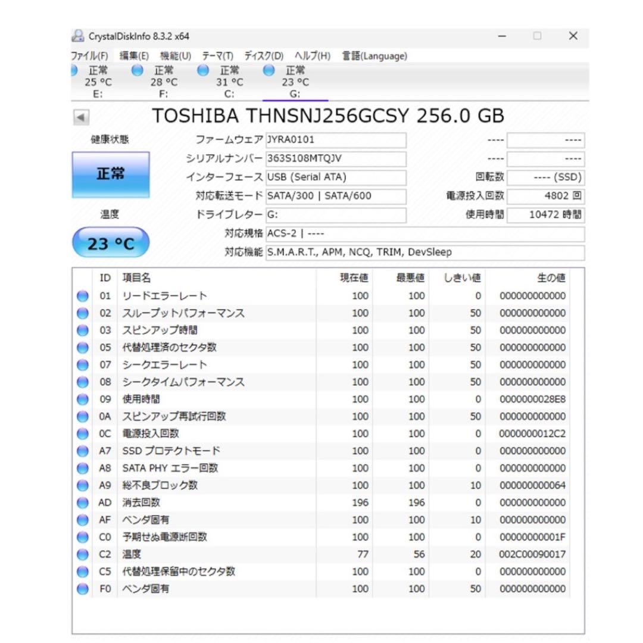Click the status orb for ID 0A row

point(82,417)
